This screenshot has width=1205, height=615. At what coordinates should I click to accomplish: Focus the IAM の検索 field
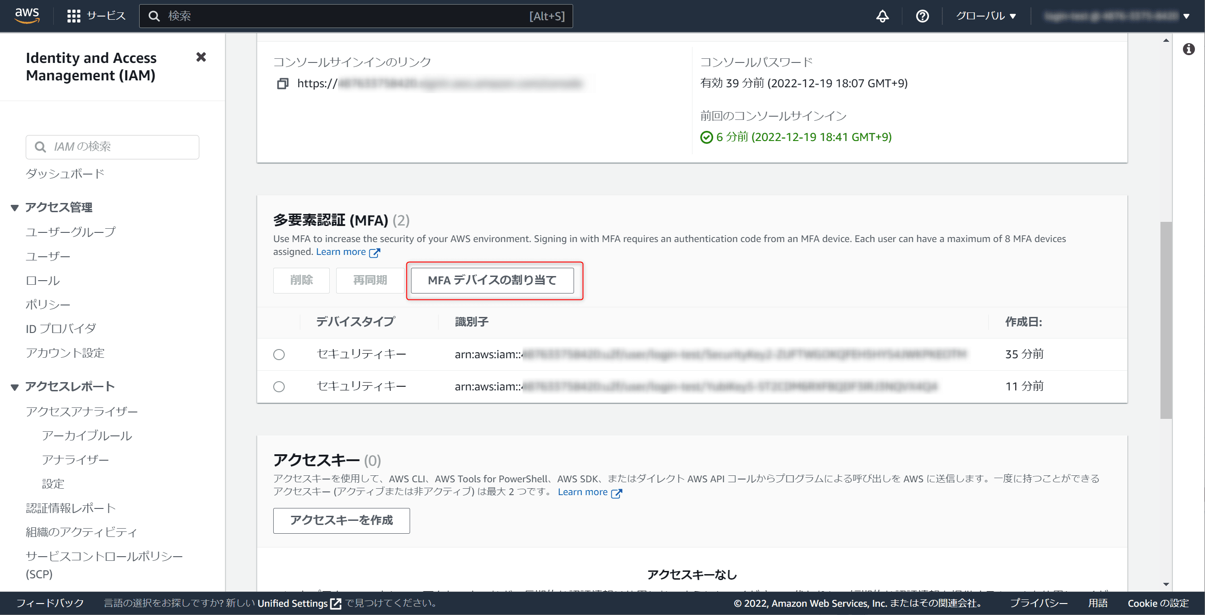[x=112, y=147]
